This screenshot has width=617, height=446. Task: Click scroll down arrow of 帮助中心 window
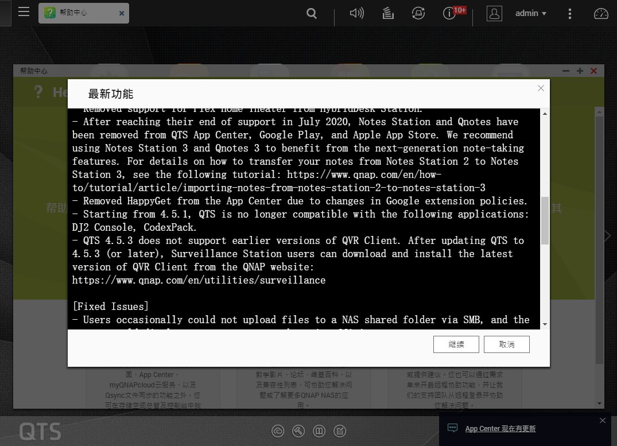[x=599, y=404]
